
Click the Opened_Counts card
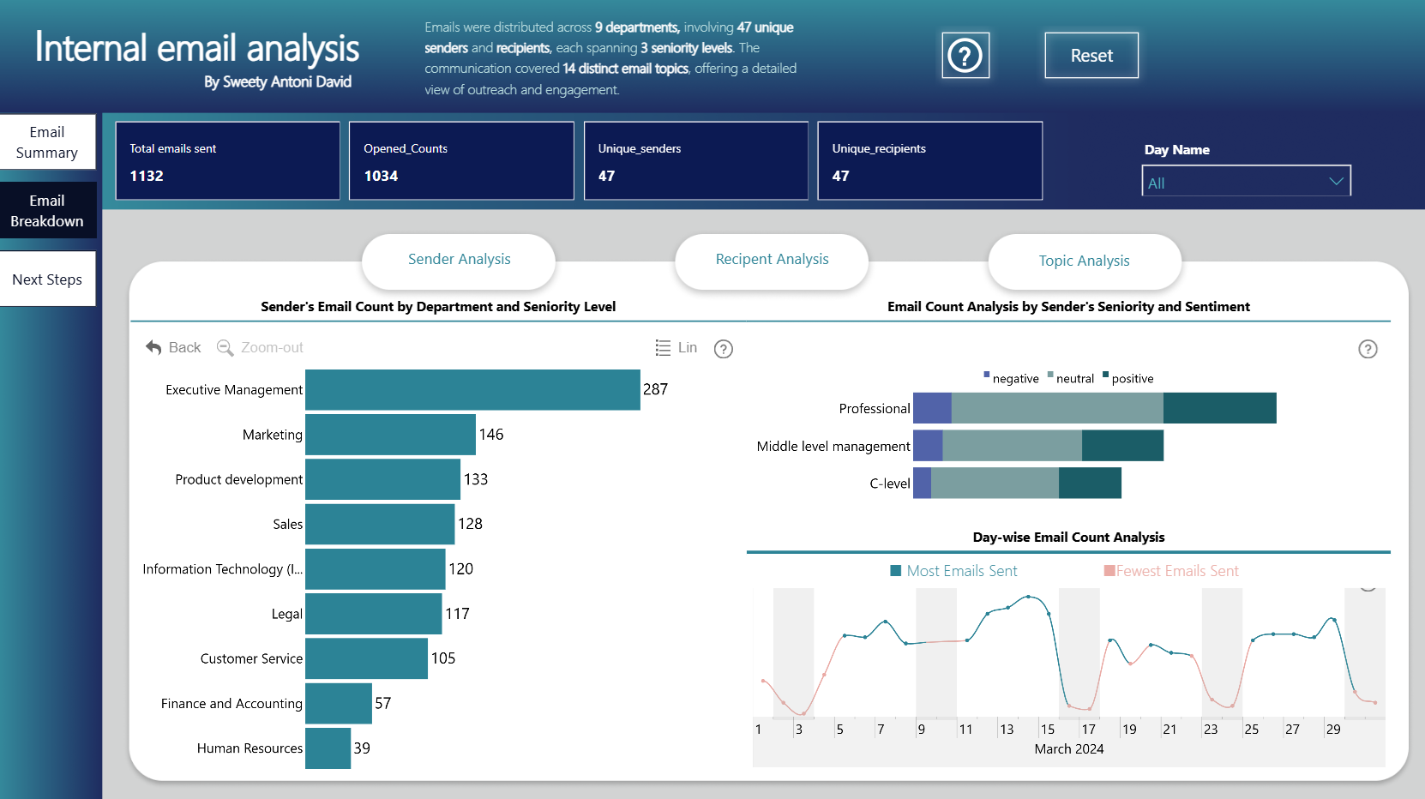tap(462, 161)
